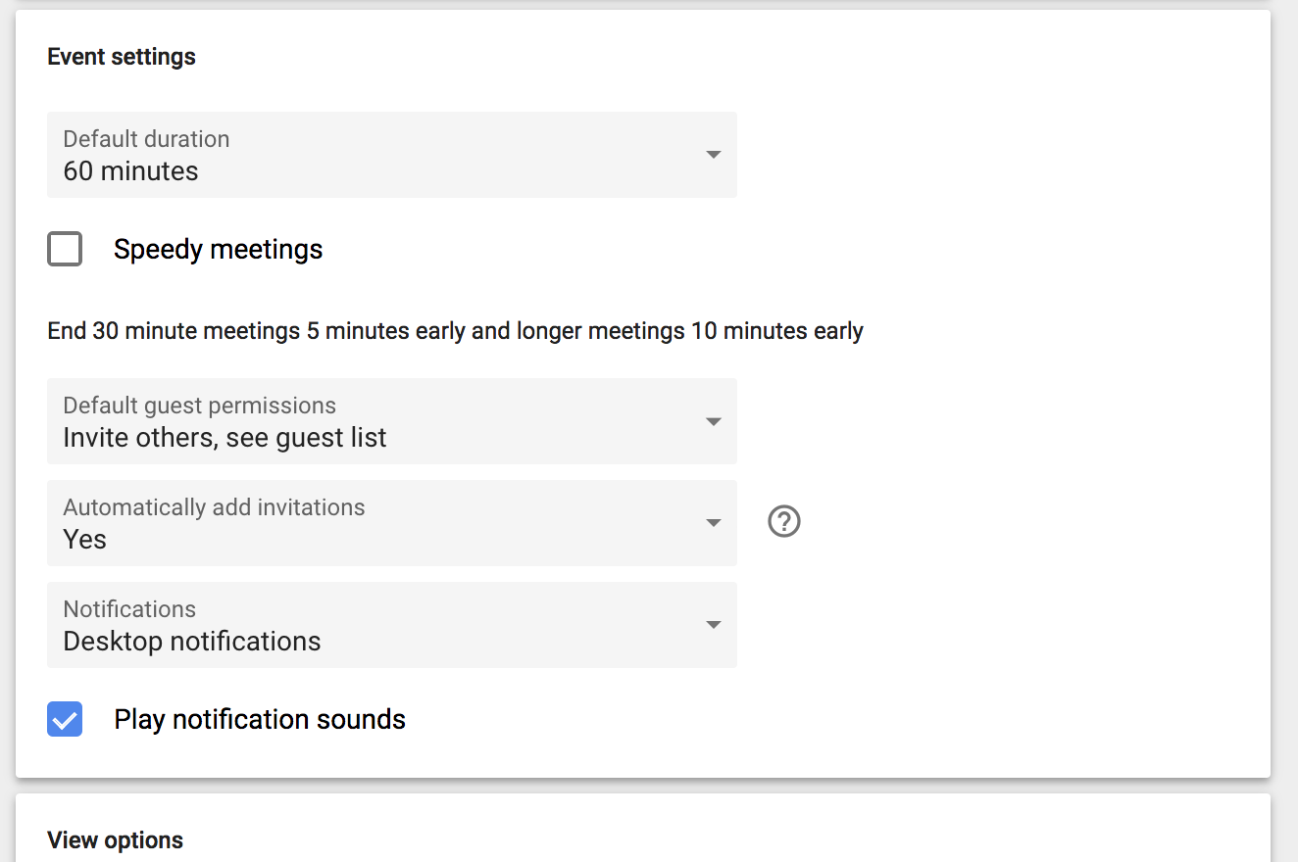Click the Invite others, see guest list value
This screenshot has width=1298, height=862.
[224, 437]
